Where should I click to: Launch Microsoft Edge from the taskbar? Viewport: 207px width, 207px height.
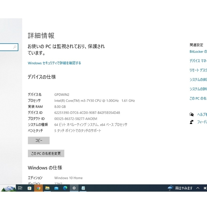65,188
